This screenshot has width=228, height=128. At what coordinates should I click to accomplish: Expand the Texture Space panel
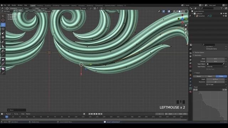pyautogui.click(x=199, y=52)
